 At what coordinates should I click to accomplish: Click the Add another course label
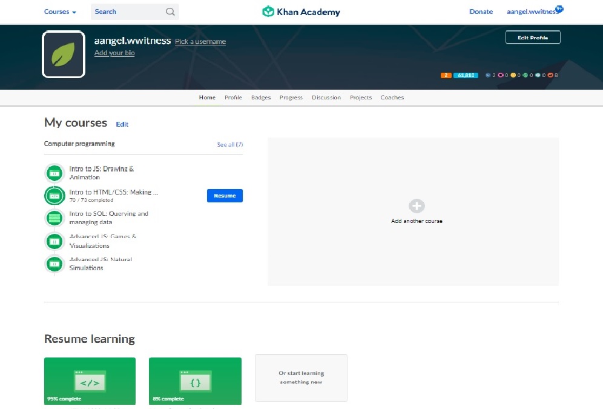click(417, 221)
